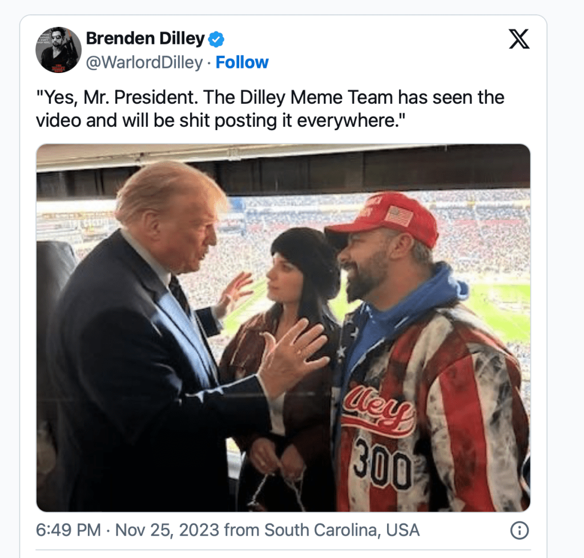Open the X logo link

click(x=518, y=39)
